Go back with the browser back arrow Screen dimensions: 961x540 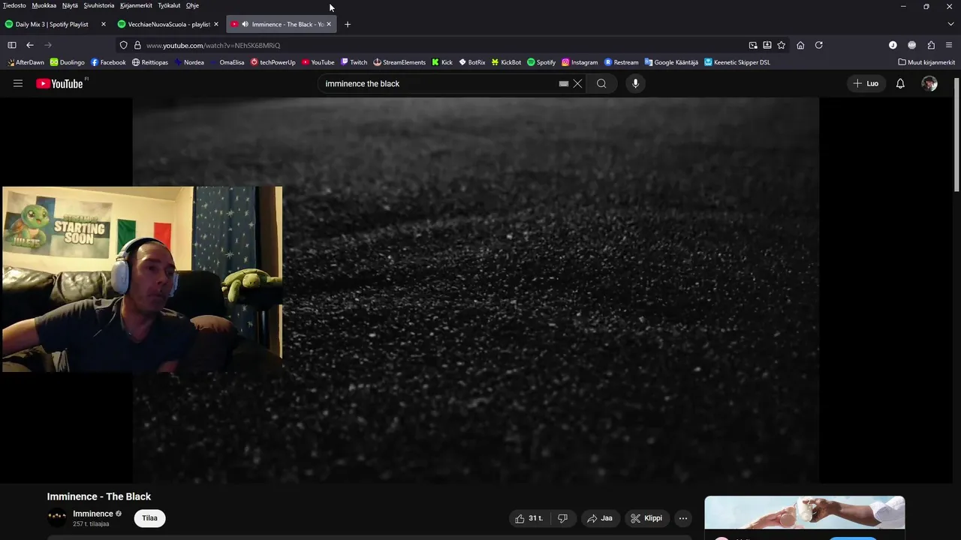(x=30, y=45)
